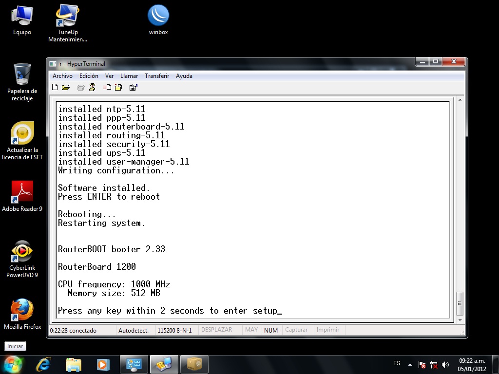The image size is (499, 374).
Task: Toggle the Capturar status in the status bar
Action: click(x=297, y=330)
